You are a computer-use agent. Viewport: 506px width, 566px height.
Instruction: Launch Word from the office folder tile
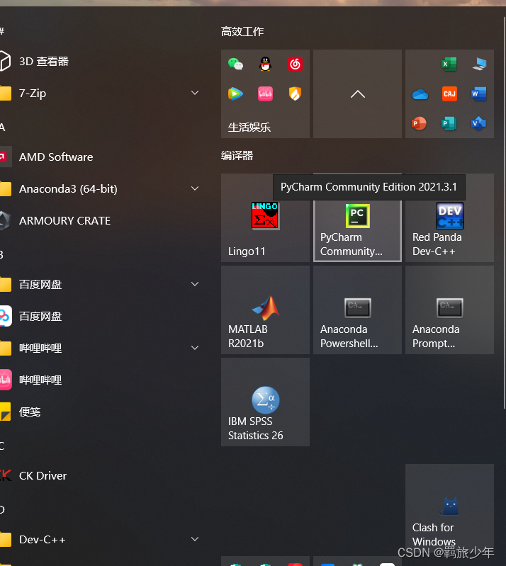(479, 94)
